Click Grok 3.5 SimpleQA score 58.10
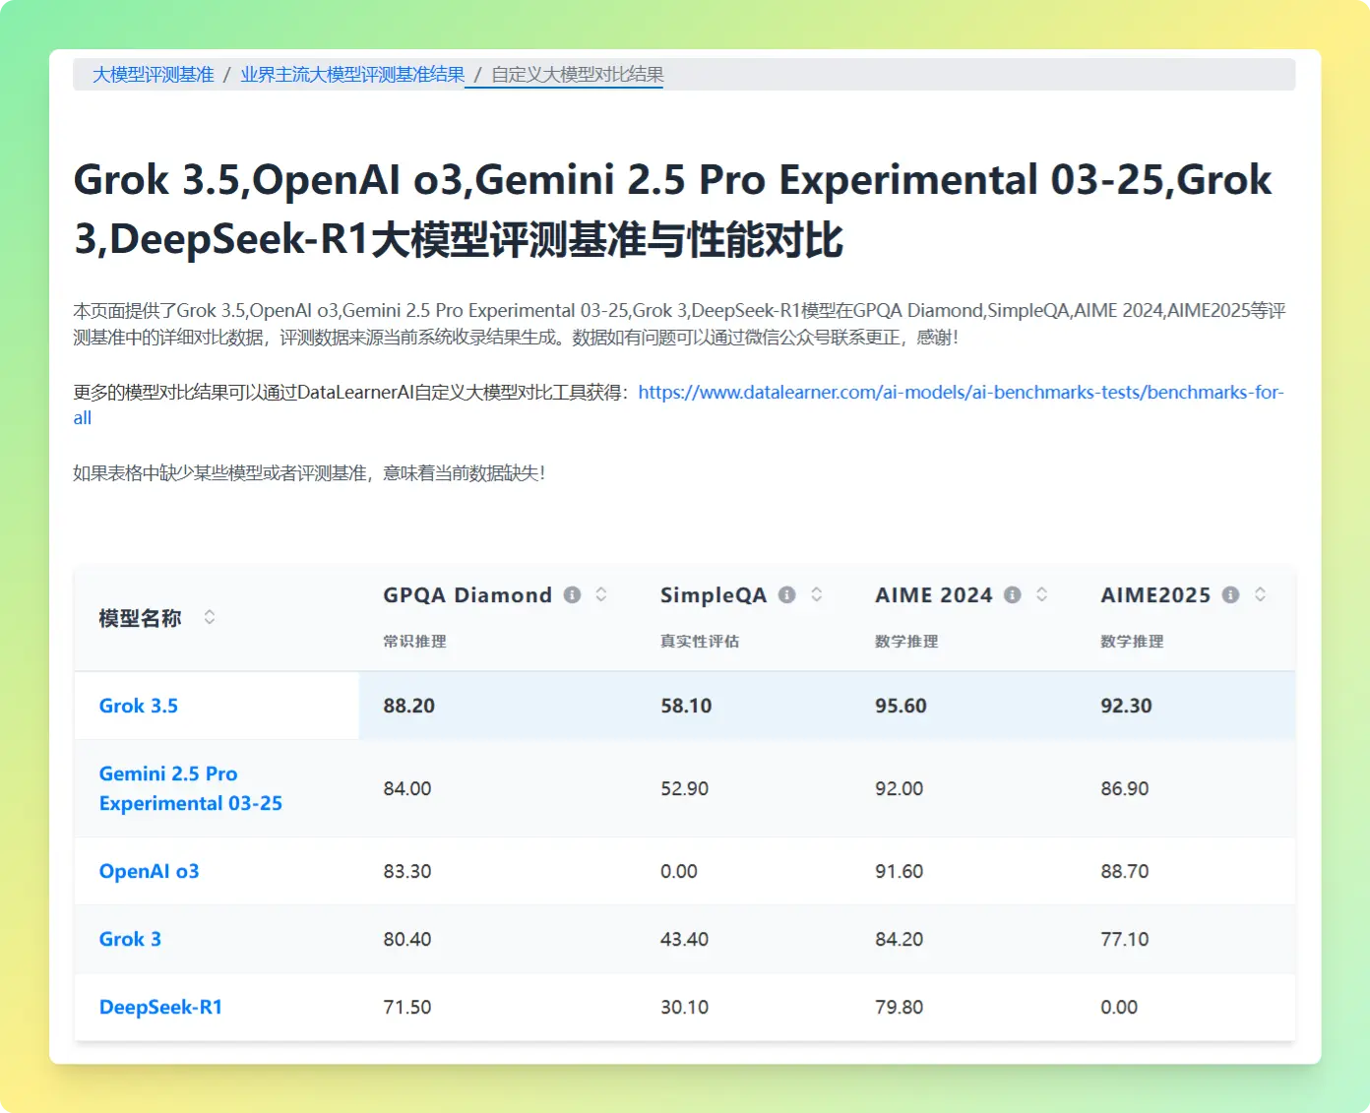The width and height of the screenshot is (1370, 1113). pyautogui.click(x=686, y=706)
